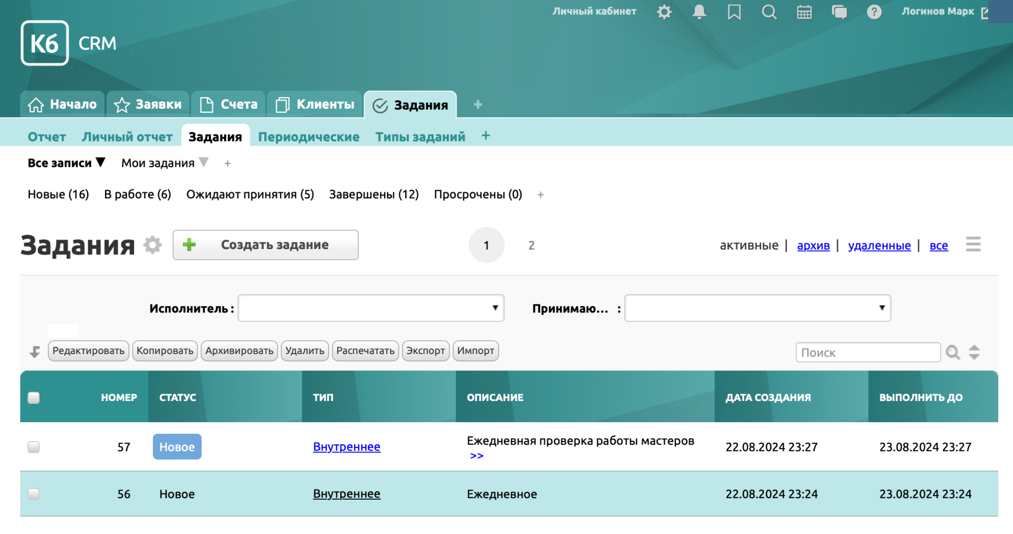Screen dimensions: 1013x534
Task: Open the Периодические subtab
Action: 309,137
